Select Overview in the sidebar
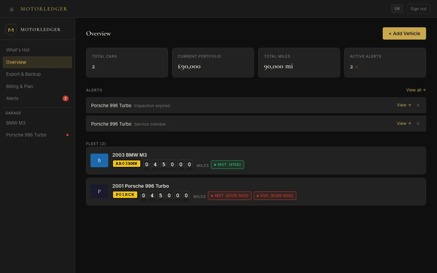 38,62
